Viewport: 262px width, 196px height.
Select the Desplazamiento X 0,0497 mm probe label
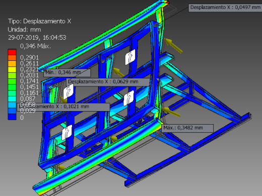tap(225, 8)
